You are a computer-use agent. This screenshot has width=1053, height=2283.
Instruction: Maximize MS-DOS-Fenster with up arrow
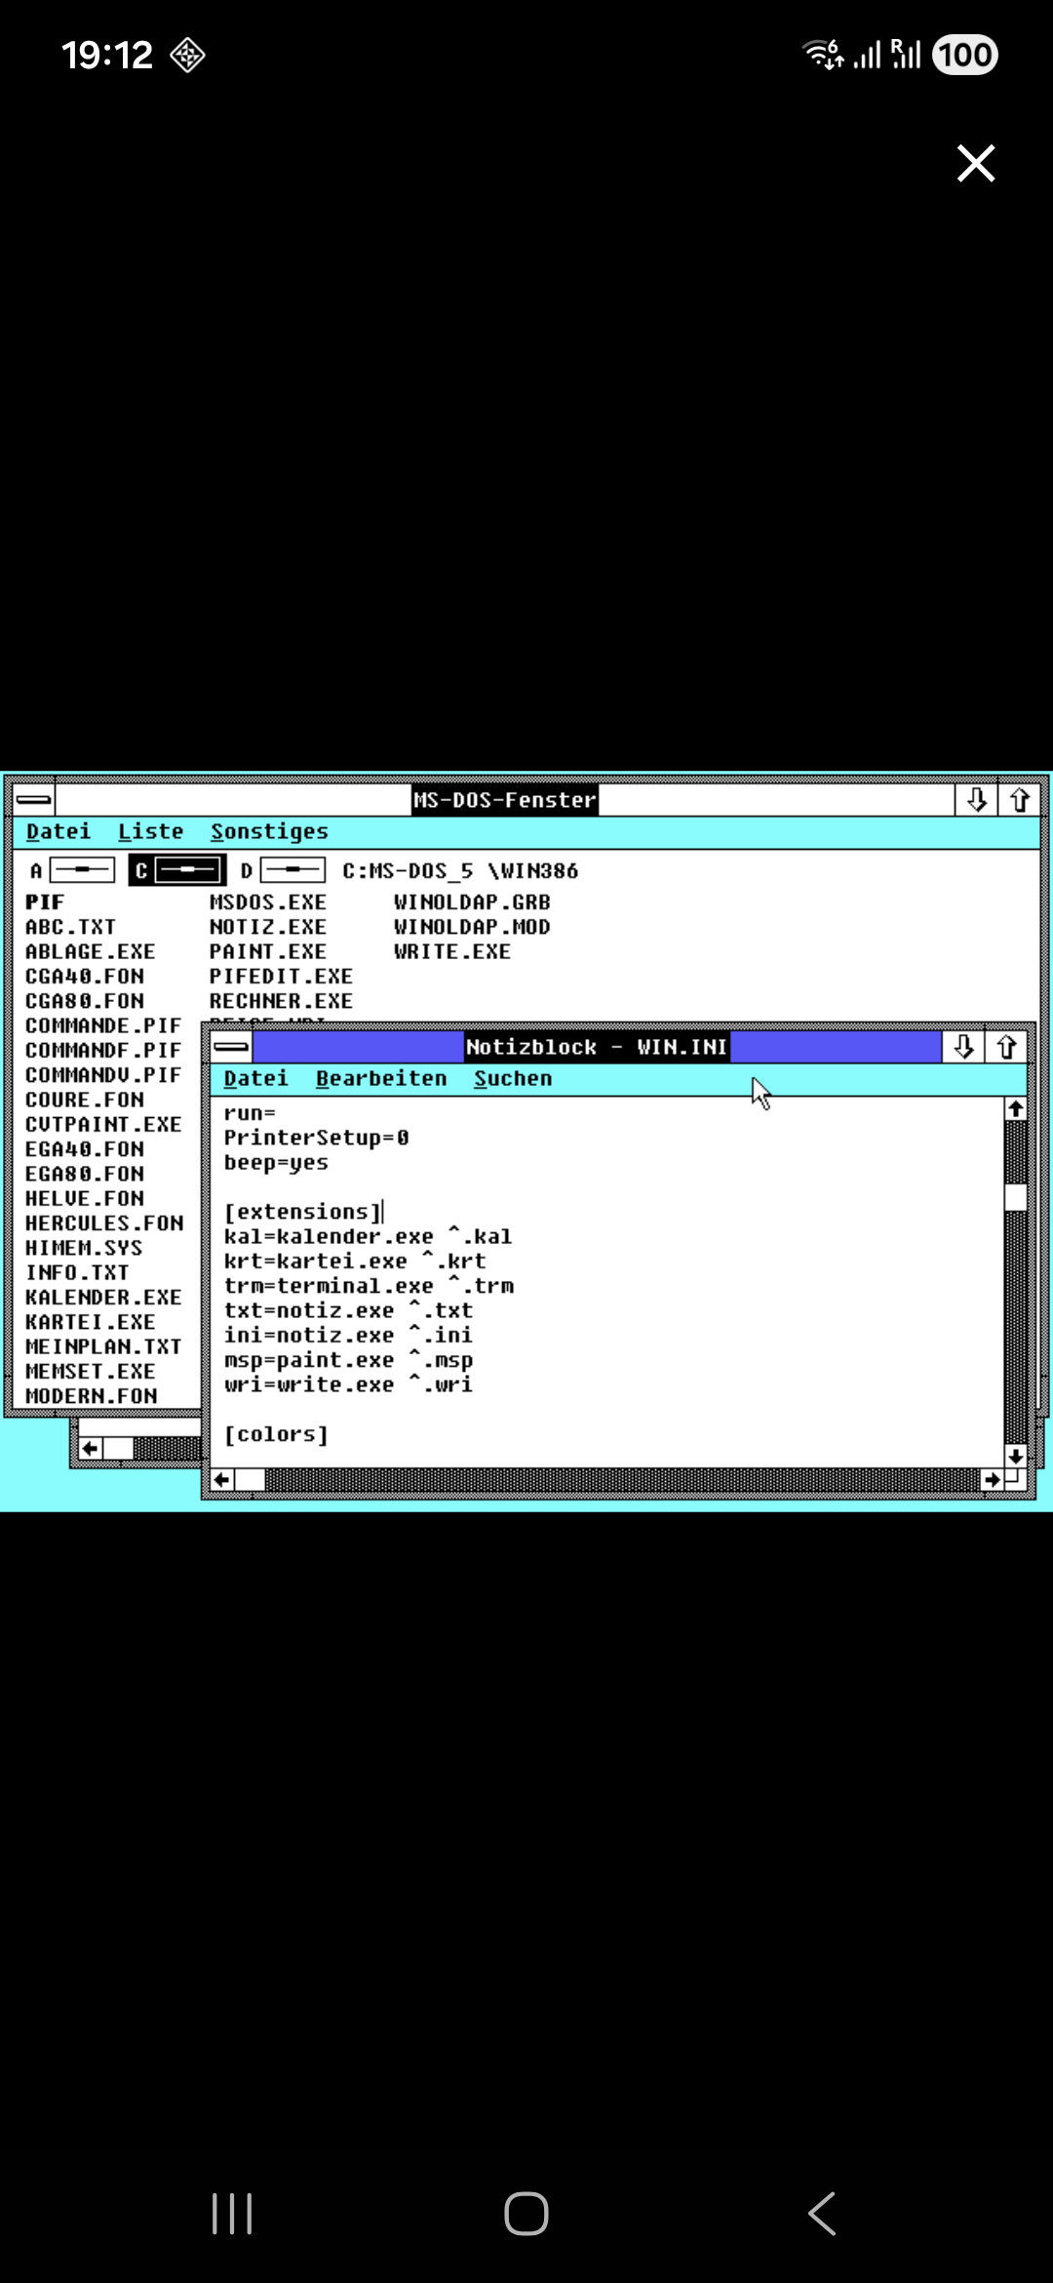click(x=1020, y=800)
